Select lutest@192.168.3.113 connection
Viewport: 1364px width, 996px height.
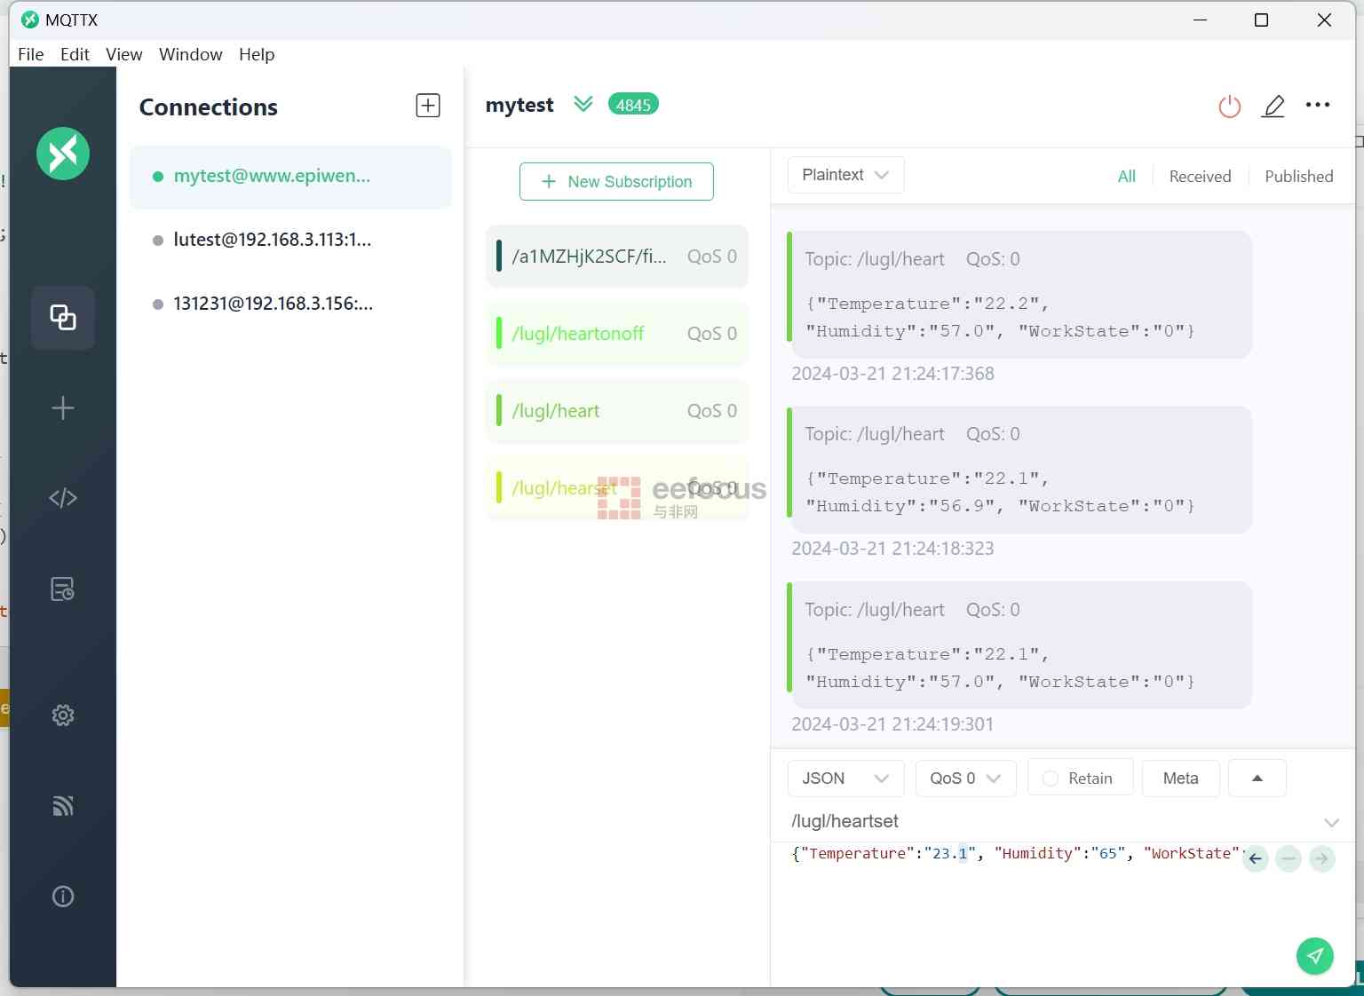290,240
